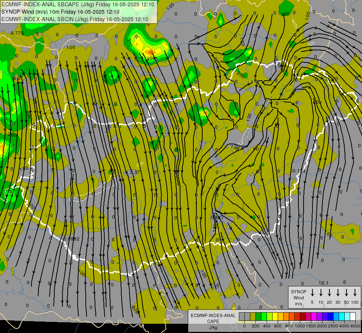362x333 pixels.
Task: Click the '400' CAPE scale value
Action: [x=267, y=326]
